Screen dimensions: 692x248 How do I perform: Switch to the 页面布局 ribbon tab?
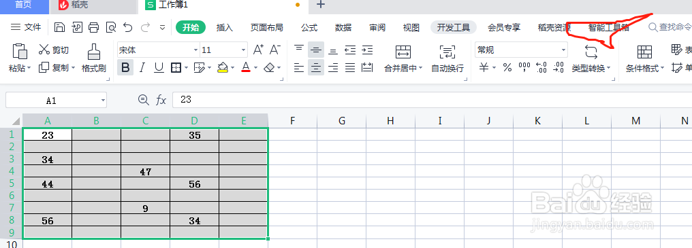[x=267, y=28]
